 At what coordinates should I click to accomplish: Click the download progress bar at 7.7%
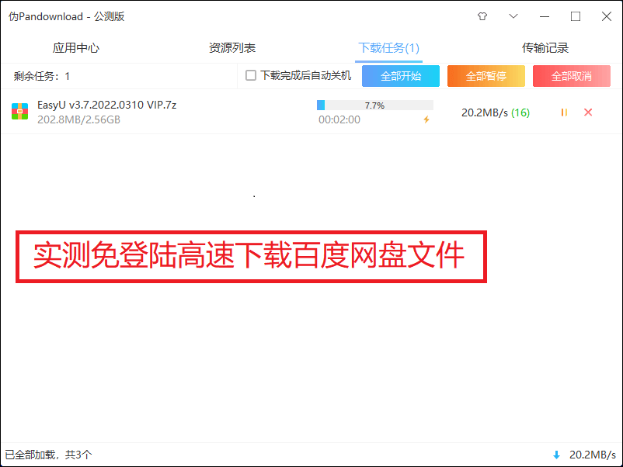(x=375, y=106)
